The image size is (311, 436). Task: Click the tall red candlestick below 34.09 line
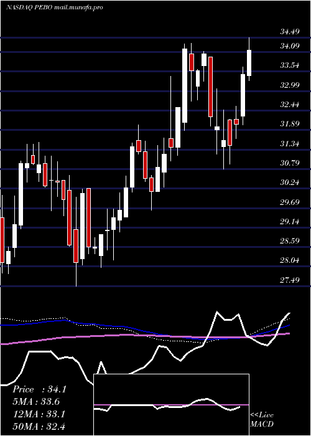pos(210,87)
